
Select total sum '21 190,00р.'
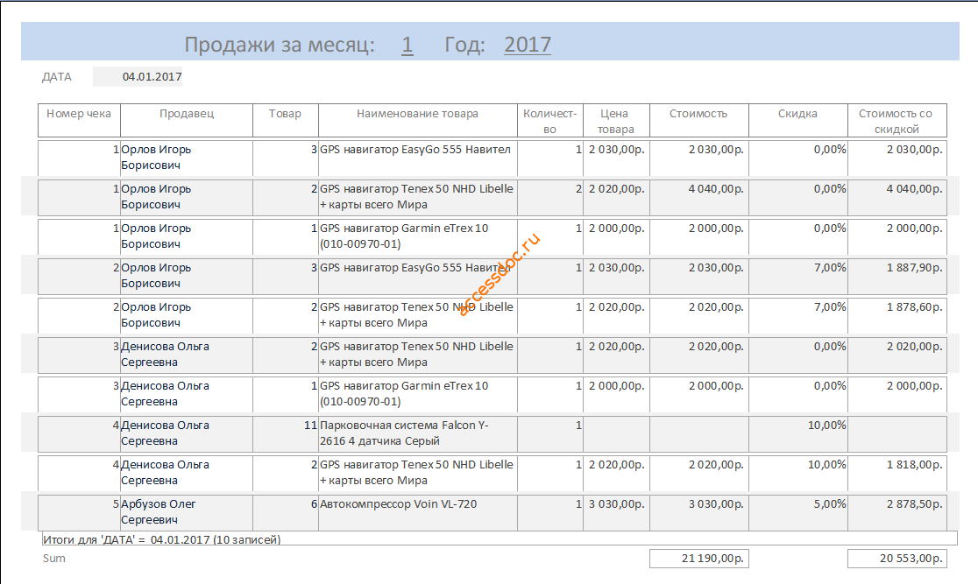tap(698, 559)
